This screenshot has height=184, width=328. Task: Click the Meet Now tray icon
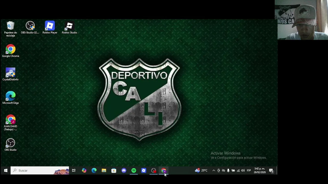(x=219, y=170)
